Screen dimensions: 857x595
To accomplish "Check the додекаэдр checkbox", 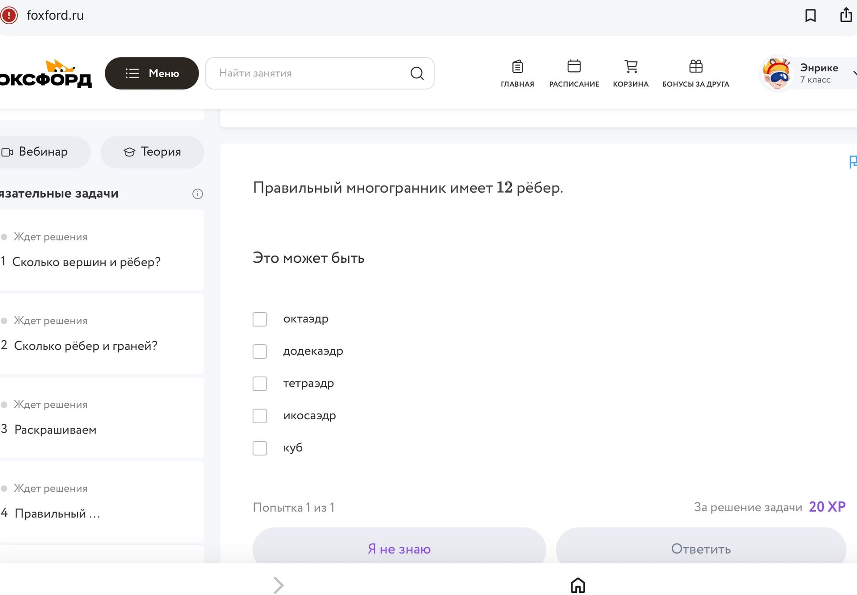I will 260,351.
